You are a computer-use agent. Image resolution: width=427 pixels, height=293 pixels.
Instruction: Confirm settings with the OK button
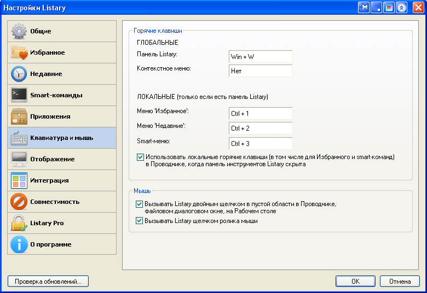point(355,282)
